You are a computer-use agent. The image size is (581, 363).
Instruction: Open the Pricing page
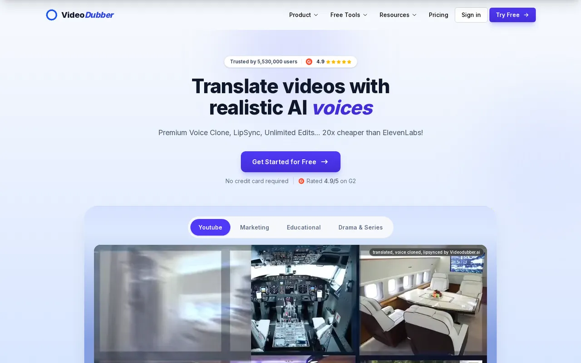tap(438, 15)
